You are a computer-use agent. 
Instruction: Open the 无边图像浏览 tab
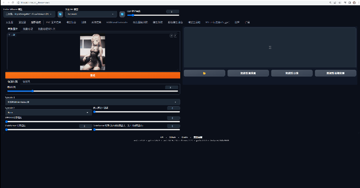point(140,22)
